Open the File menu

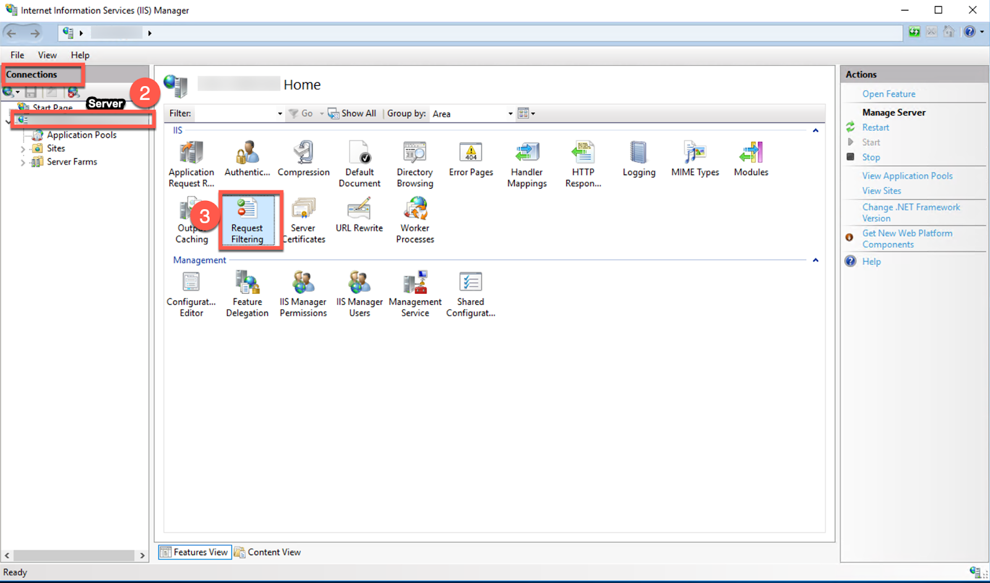17,55
